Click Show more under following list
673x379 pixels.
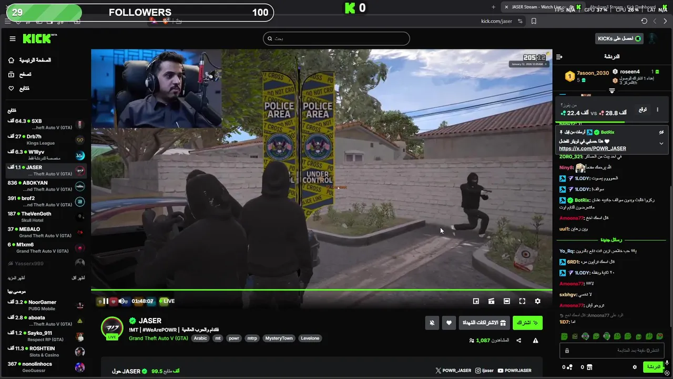tap(16, 277)
